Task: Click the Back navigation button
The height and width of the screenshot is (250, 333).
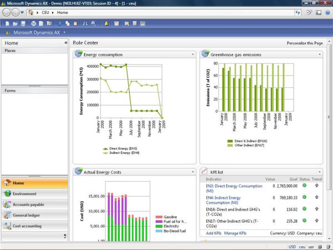Action: [x=7, y=13]
